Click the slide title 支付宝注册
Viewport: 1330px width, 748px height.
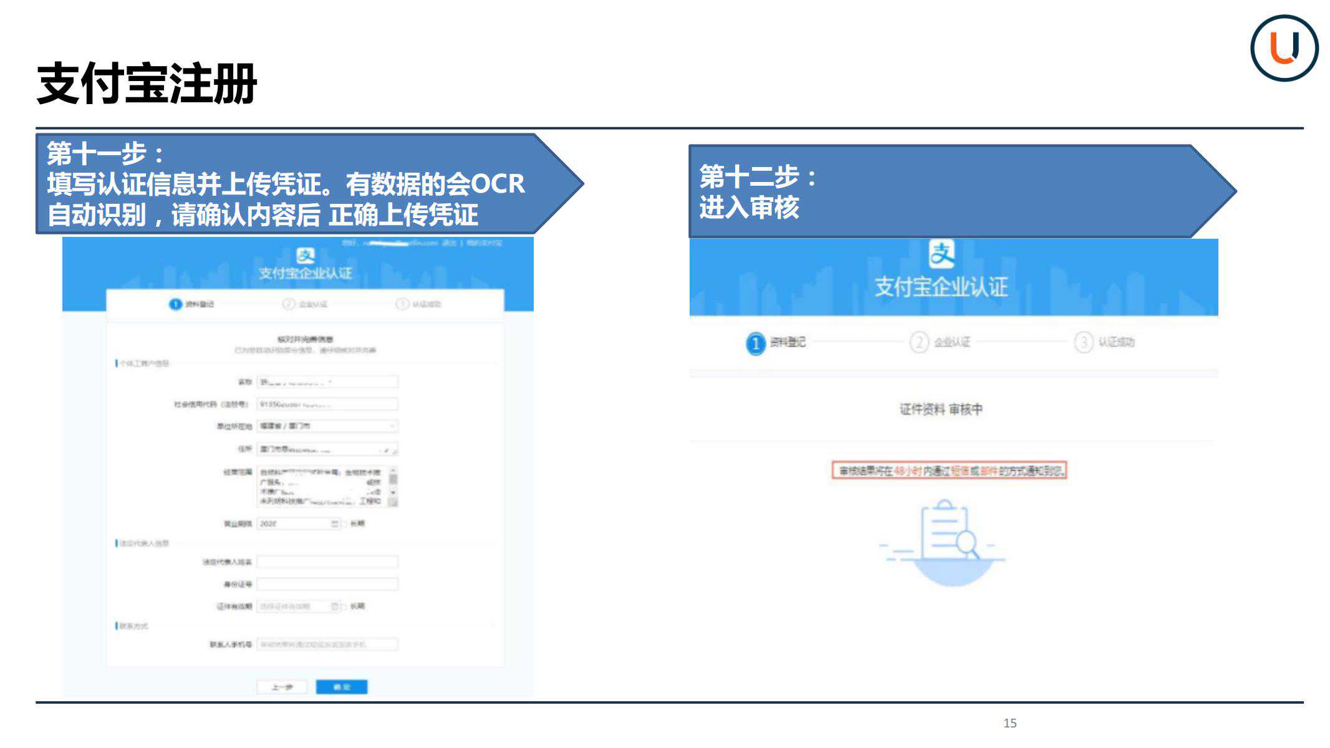tap(147, 84)
